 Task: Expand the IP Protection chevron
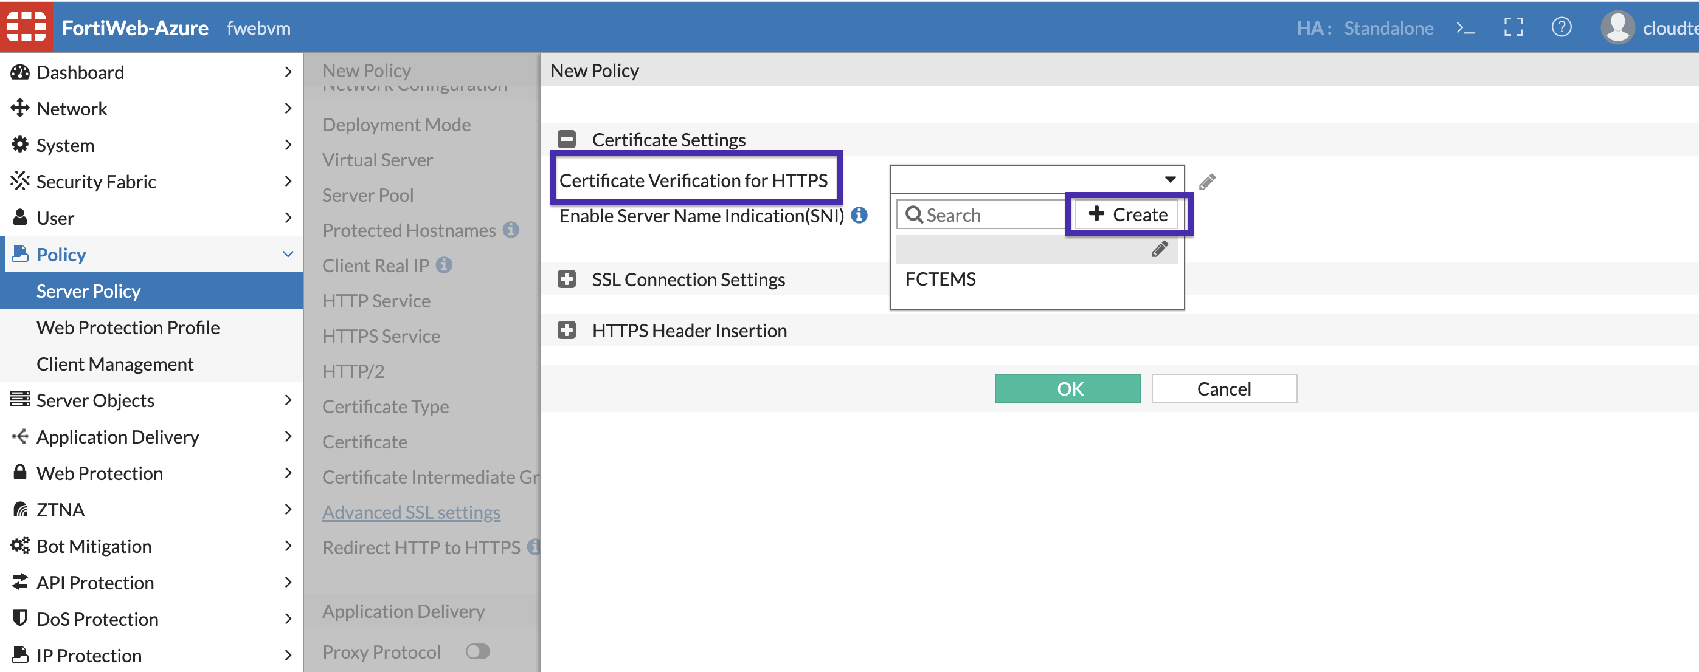pos(288,654)
